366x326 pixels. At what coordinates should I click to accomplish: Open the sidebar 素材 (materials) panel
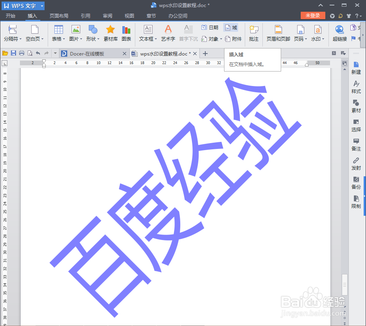pos(356,106)
